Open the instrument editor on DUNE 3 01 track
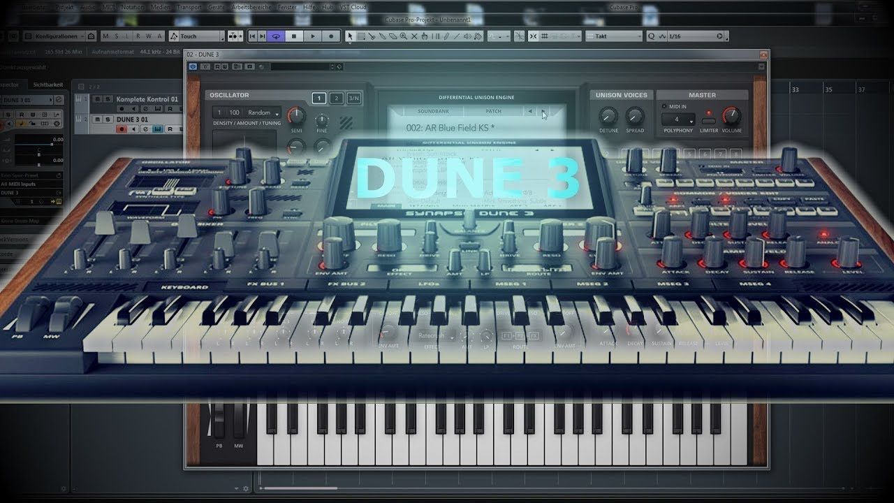This screenshot has height=503, width=894. pyautogui.click(x=158, y=129)
